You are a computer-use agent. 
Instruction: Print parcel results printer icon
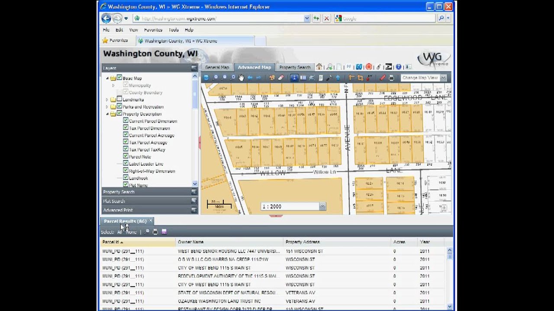click(x=155, y=232)
